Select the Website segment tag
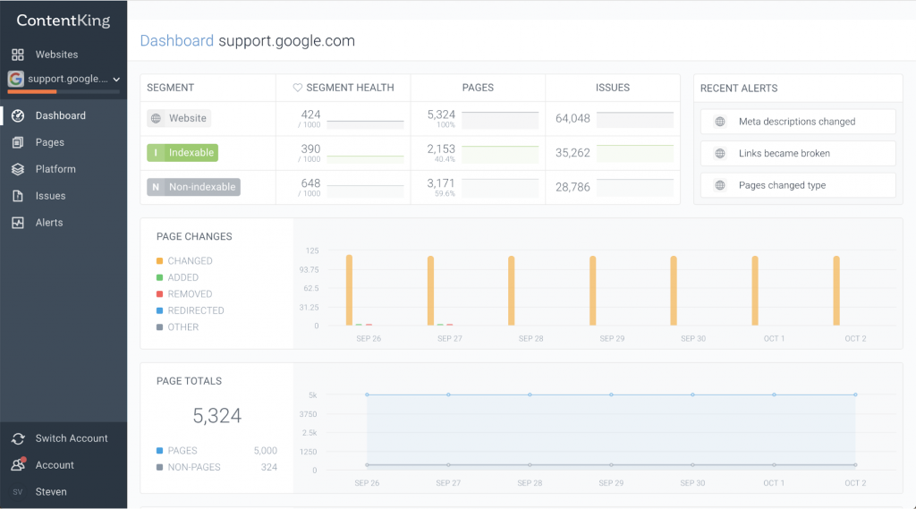Image resolution: width=916 pixels, height=509 pixels. coord(179,118)
